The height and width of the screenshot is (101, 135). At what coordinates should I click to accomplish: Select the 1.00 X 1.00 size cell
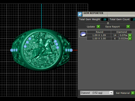point(99,39)
